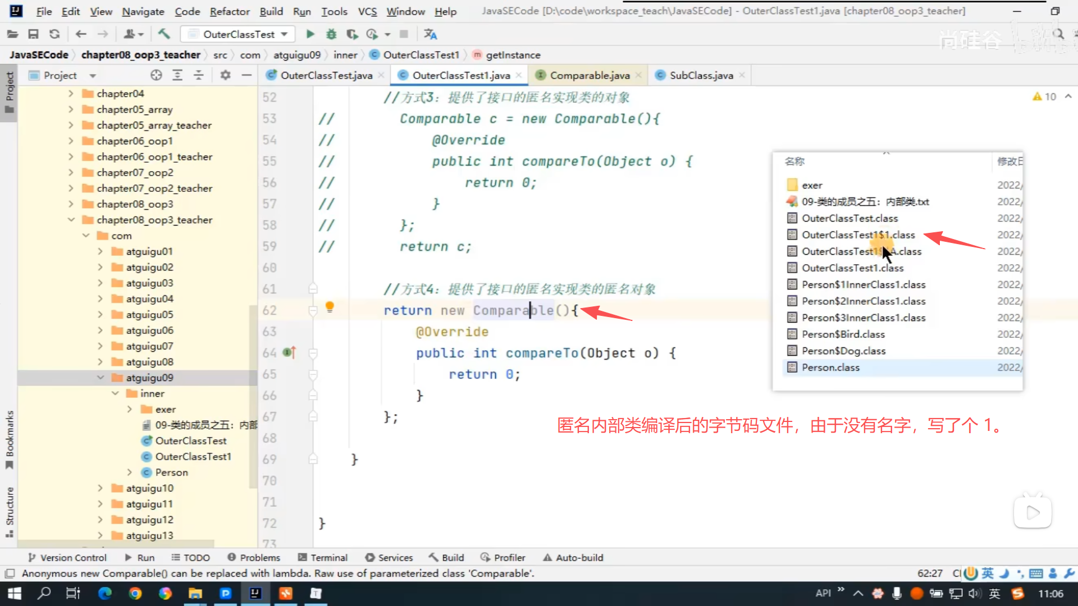1078x606 pixels.
Task: Select Person.class in the file list
Action: (x=830, y=368)
